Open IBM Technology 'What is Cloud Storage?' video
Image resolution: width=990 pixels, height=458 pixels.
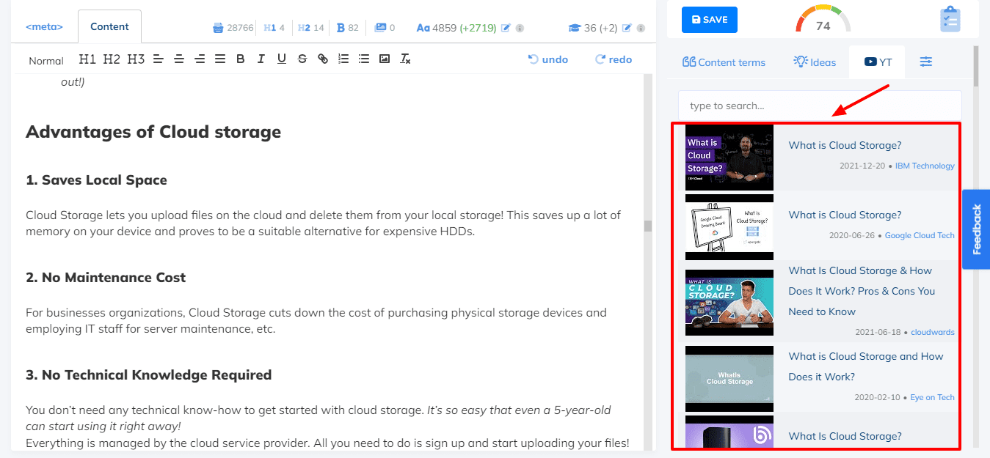[845, 145]
